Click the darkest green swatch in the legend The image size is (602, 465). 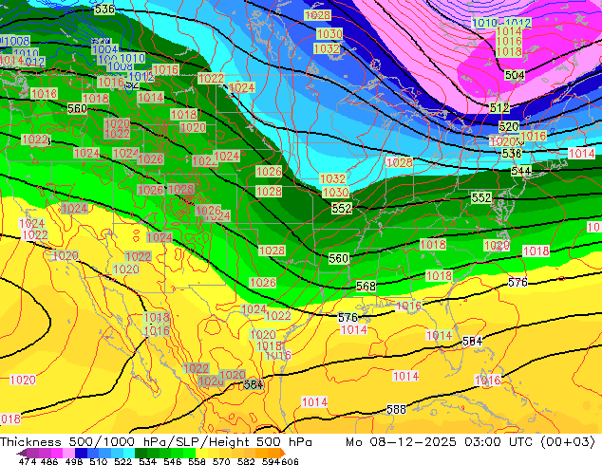141,453
